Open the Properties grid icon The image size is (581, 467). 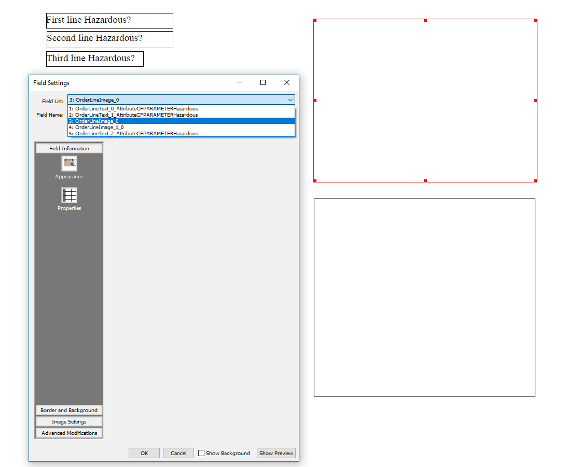click(x=69, y=195)
